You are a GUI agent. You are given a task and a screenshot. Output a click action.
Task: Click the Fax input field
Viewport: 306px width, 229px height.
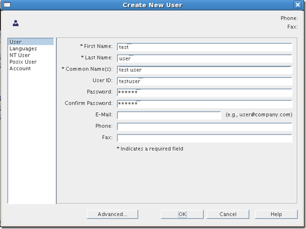coord(205,138)
